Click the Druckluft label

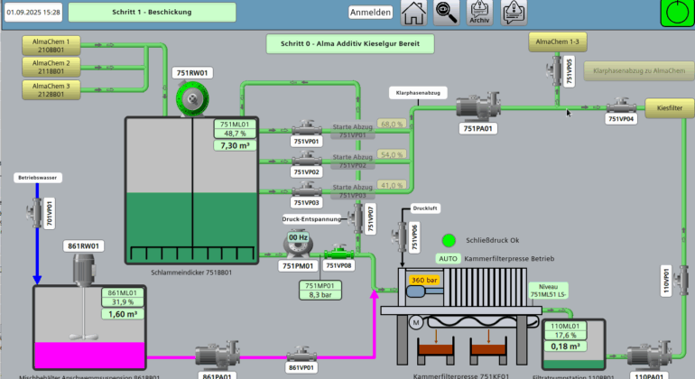pyautogui.click(x=425, y=208)
